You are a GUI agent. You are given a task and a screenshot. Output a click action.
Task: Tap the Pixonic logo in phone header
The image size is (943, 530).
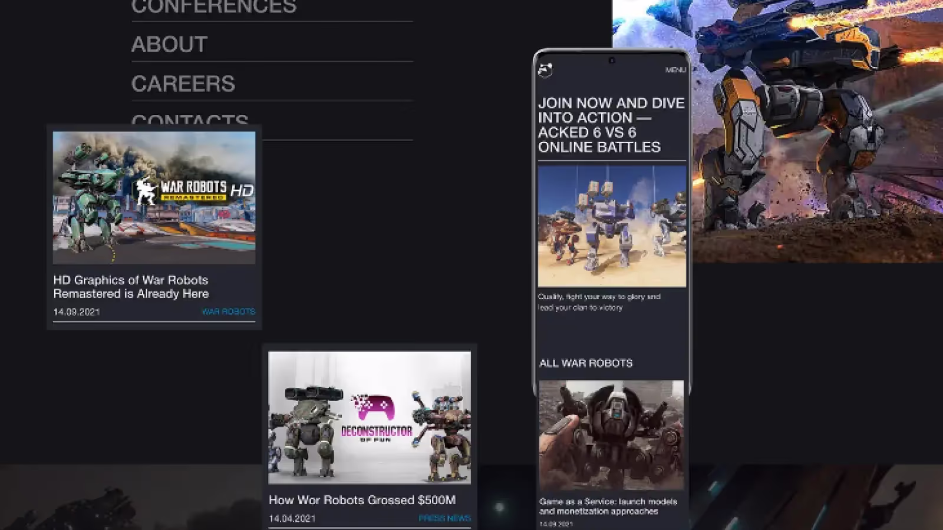coord(545,70)
